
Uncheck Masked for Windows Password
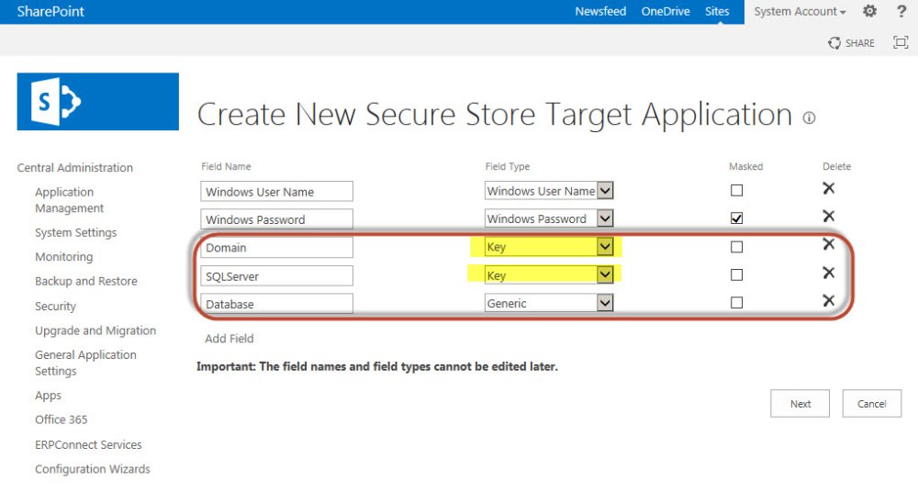click(x=736, y=218)
